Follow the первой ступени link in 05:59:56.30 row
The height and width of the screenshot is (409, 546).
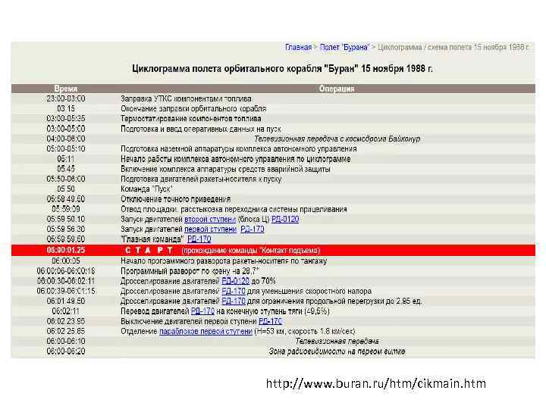click(x=210, y=229)
